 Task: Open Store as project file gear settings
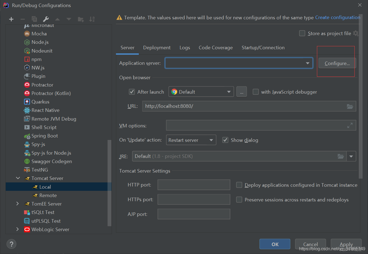[x=356, y=33]
